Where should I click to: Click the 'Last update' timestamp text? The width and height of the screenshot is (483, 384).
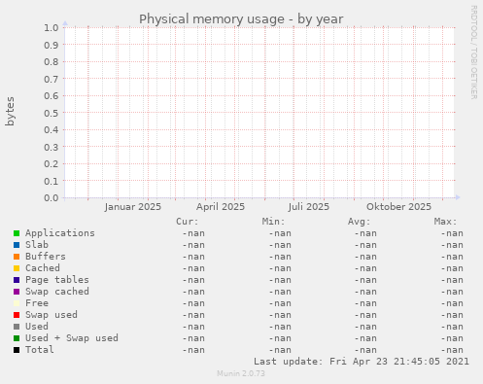[x=362, y=362]
